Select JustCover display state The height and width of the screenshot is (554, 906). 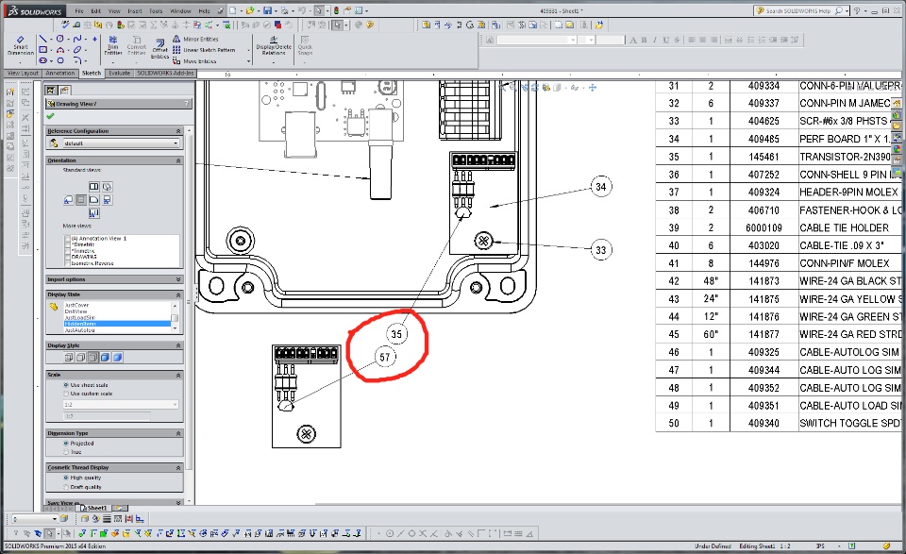tap(76, 305)
